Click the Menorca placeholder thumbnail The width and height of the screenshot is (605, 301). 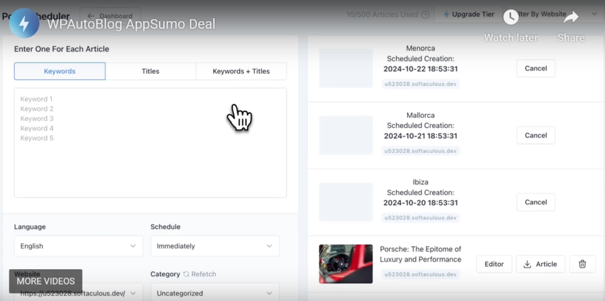[x=346, y=68]
